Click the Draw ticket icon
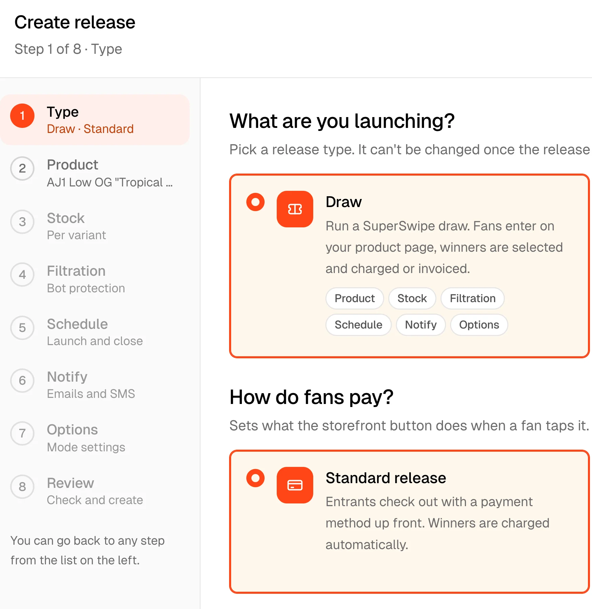Viewport: 592px width, 609px height. click(295, 209)
